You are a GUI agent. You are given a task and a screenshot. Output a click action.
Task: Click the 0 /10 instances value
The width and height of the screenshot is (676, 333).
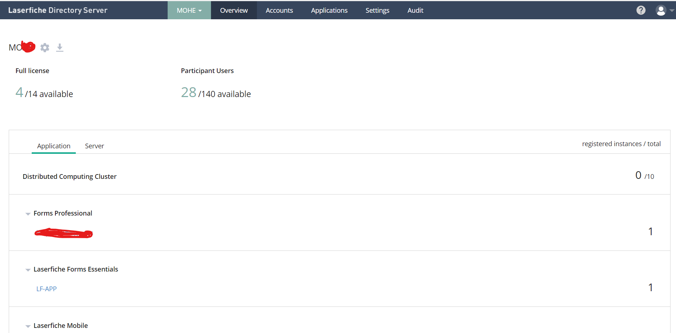click(x=644, y=176)
